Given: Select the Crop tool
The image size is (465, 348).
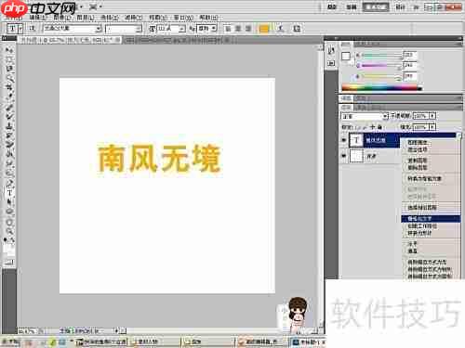Looking at the screenshot, I should pos(9,87).
